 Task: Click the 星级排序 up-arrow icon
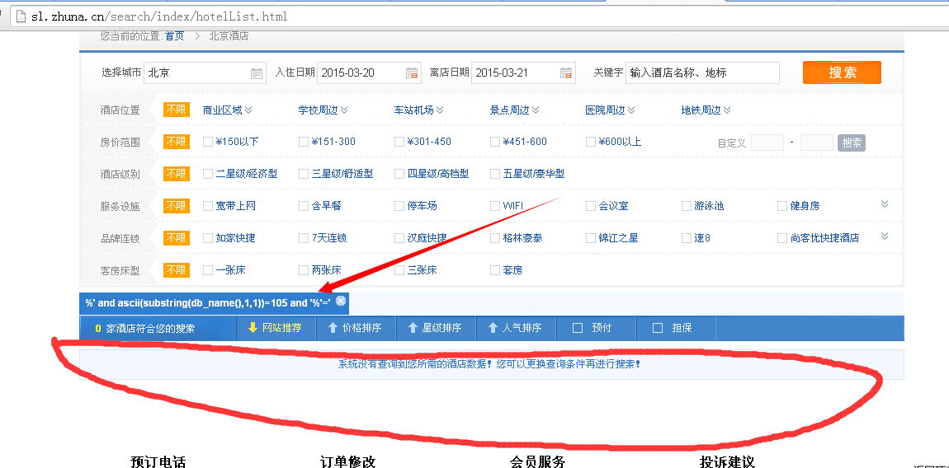click(413, 328)
